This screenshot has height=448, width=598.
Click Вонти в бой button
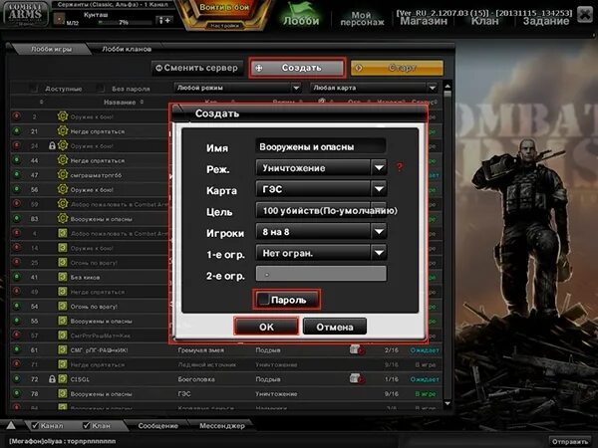coord(224,8)
